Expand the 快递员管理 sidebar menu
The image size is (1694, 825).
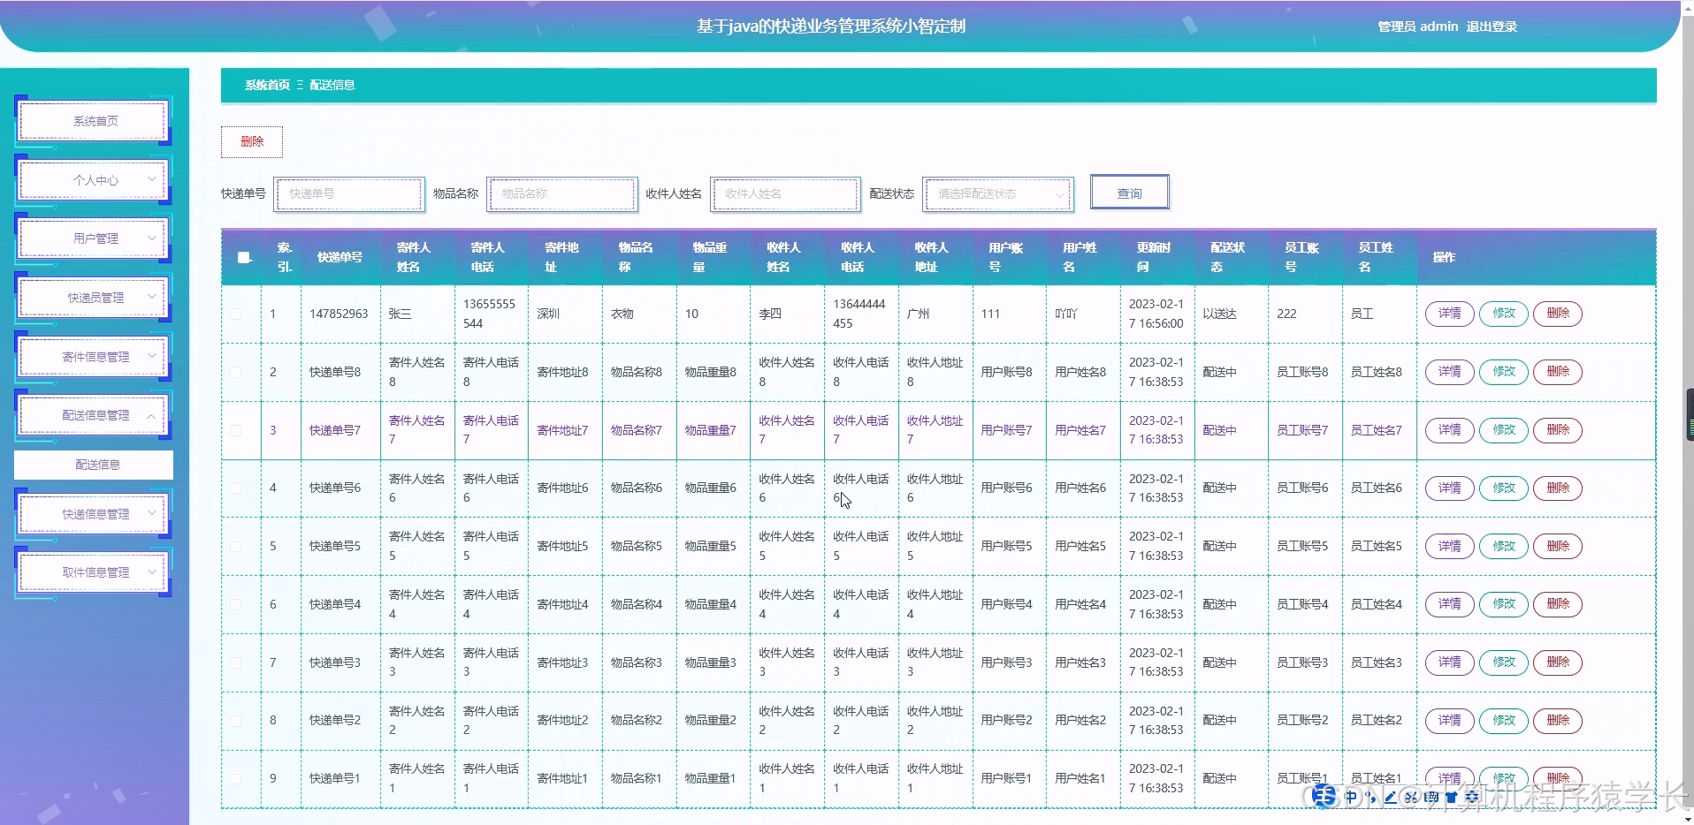[94, 298]
